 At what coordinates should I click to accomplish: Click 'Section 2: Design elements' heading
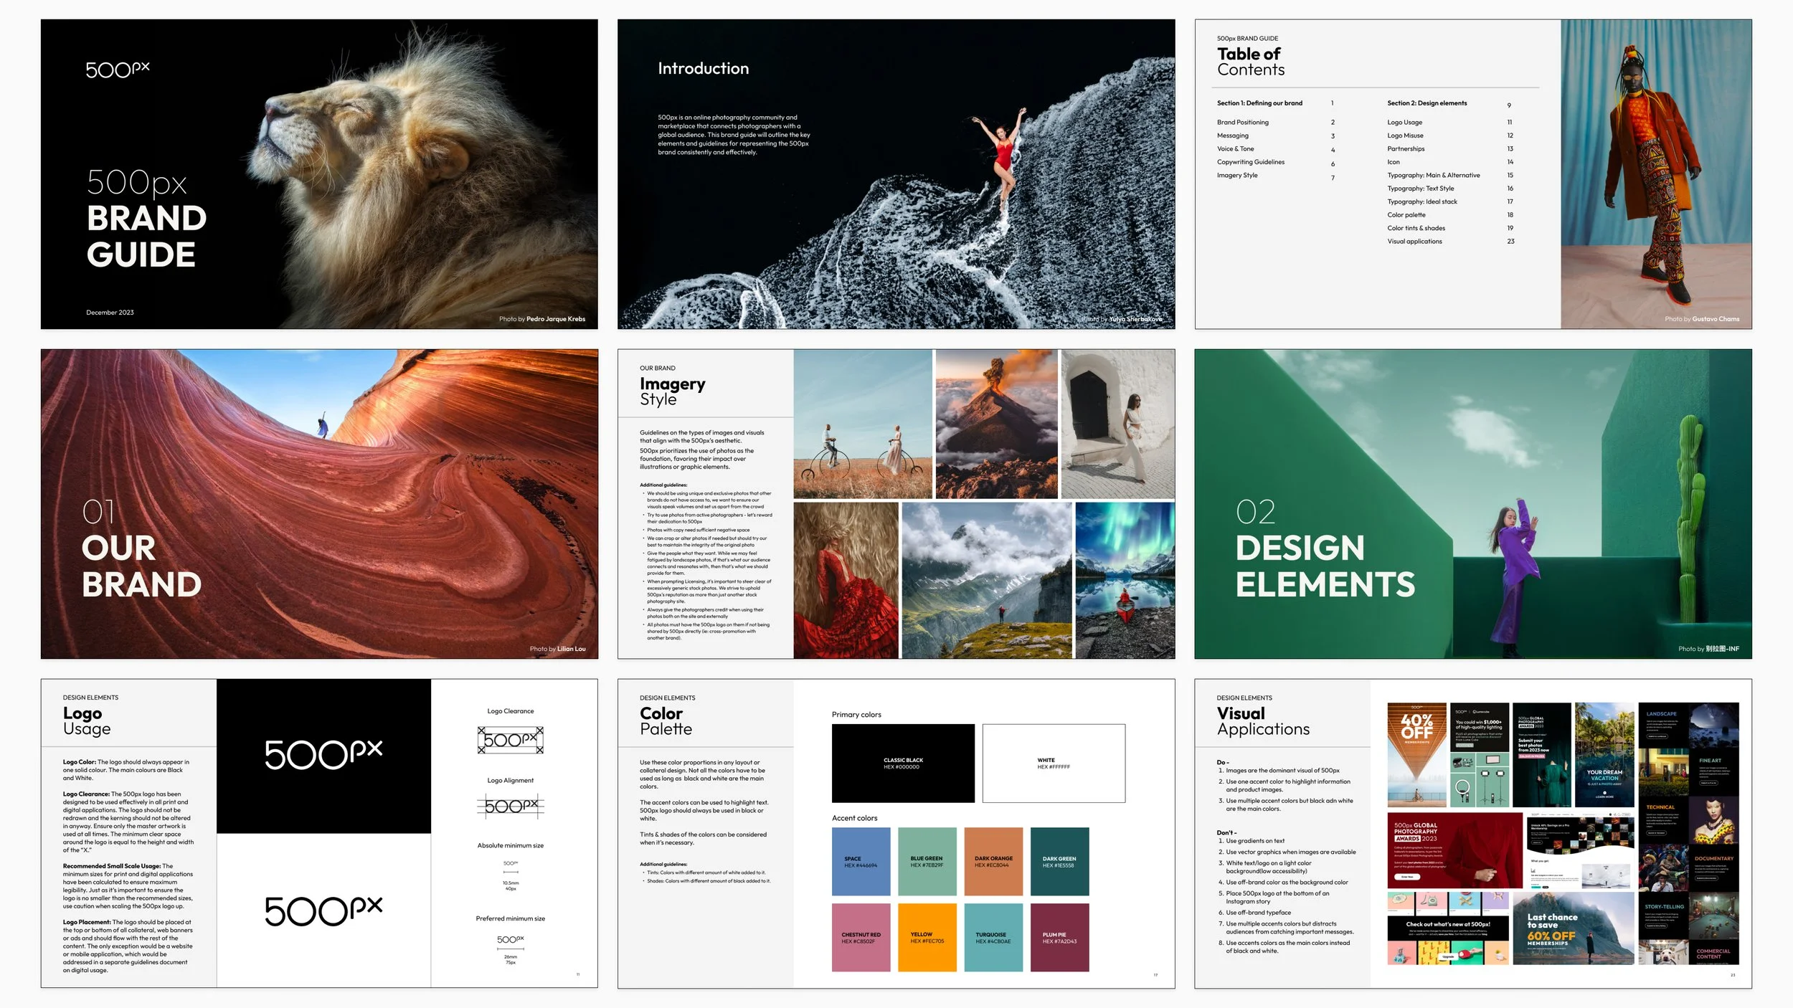[x=1427, y=103]
